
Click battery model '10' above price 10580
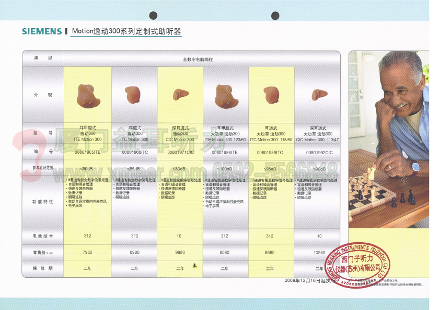pyautogui.click(x=319, y=236)
